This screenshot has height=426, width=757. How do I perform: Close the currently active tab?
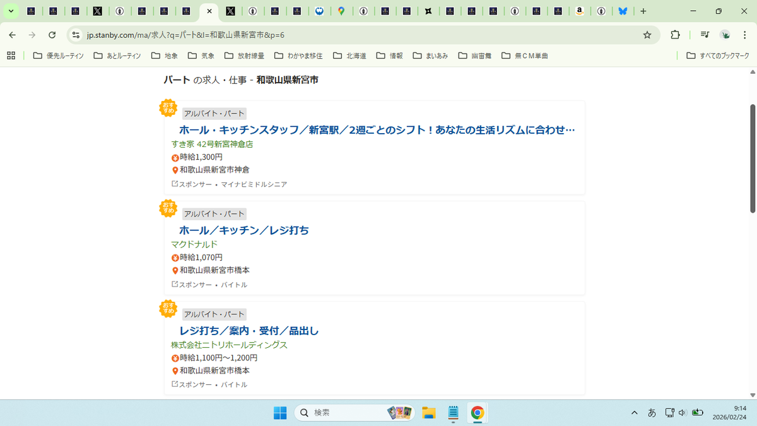coord(209,11)
